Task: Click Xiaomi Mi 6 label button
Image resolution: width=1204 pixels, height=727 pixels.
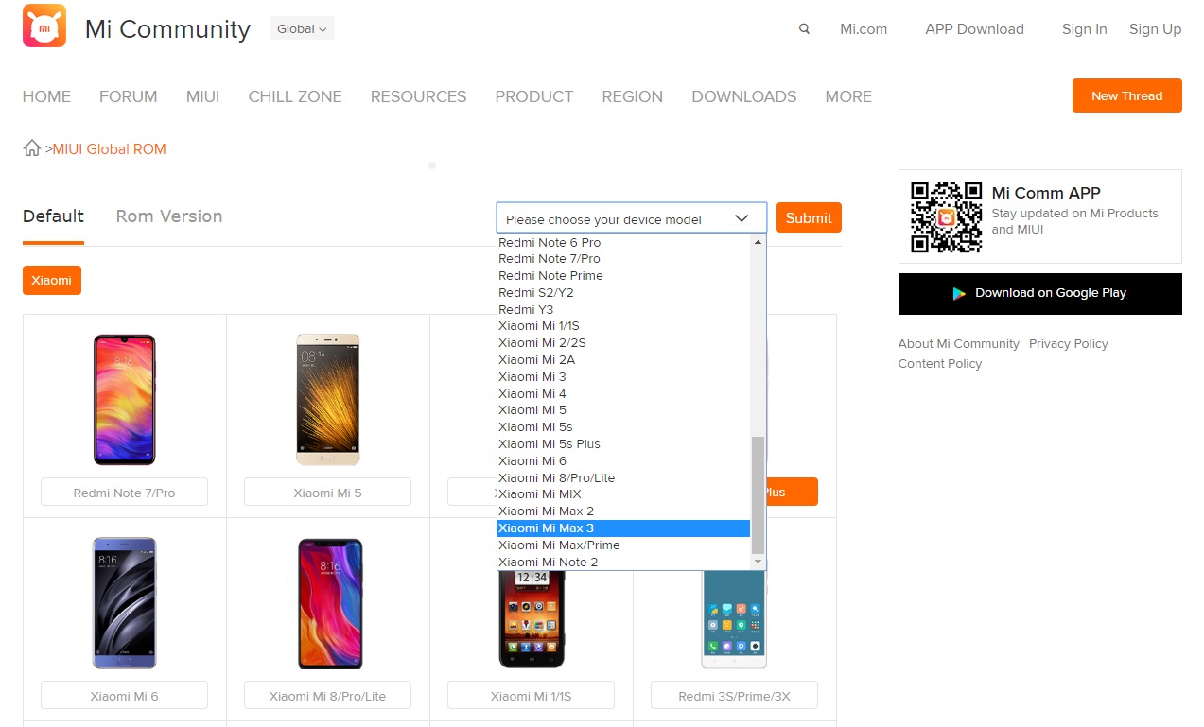Action: [124, 696]
